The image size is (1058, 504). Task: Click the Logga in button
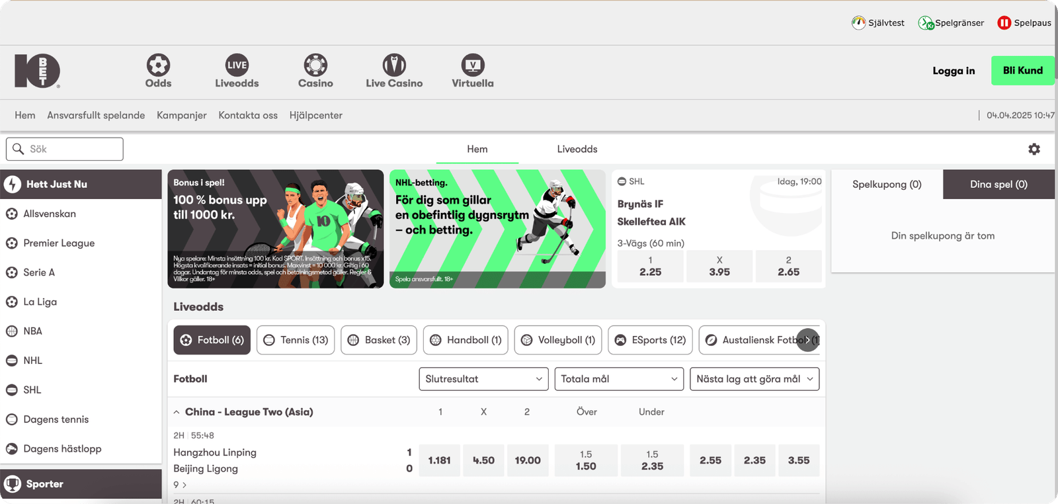pyautogui.click(x=954, y=71)
